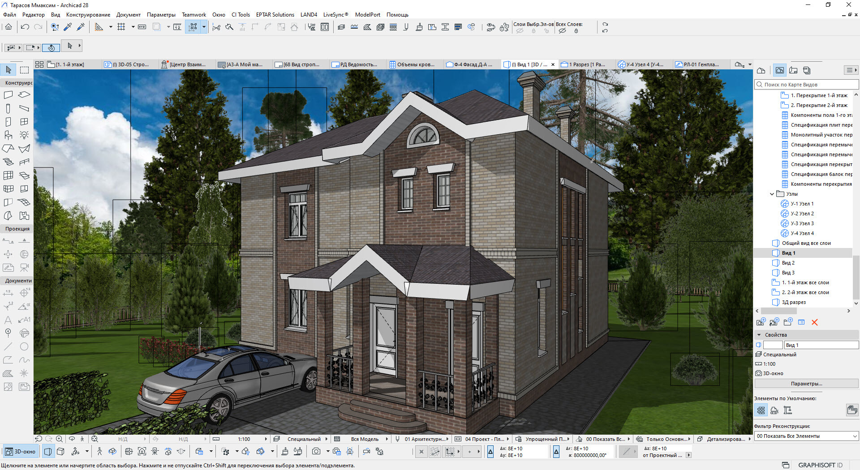Delete the view with the red X icon

[814, 322]
